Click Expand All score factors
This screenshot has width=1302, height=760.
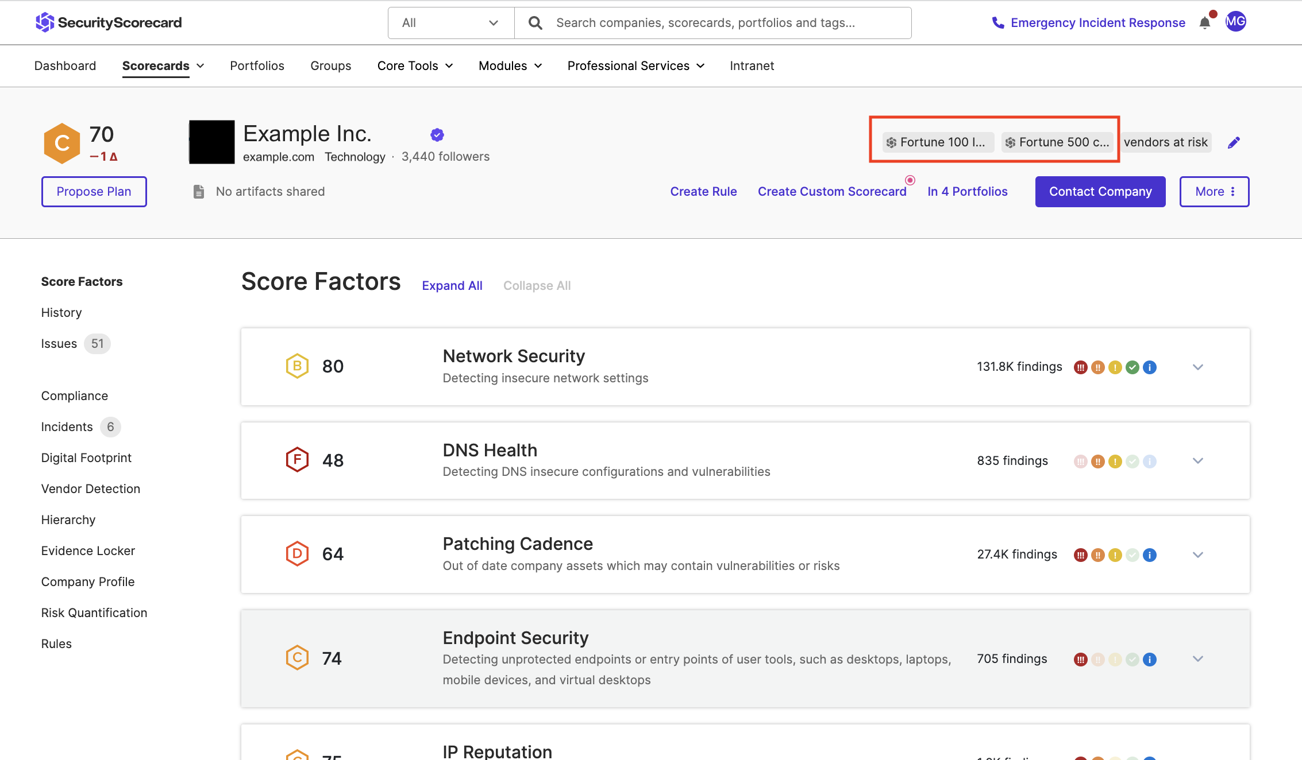pos(452,286)
